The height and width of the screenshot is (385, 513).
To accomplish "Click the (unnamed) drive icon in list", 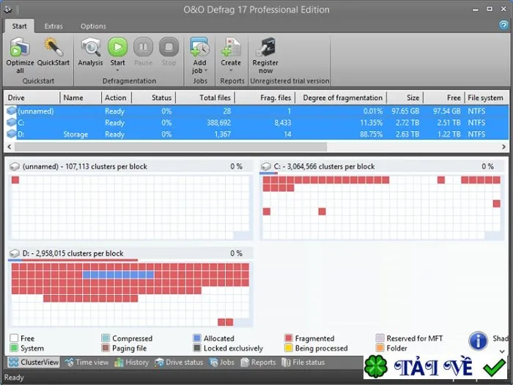I will tap(12, 111).
